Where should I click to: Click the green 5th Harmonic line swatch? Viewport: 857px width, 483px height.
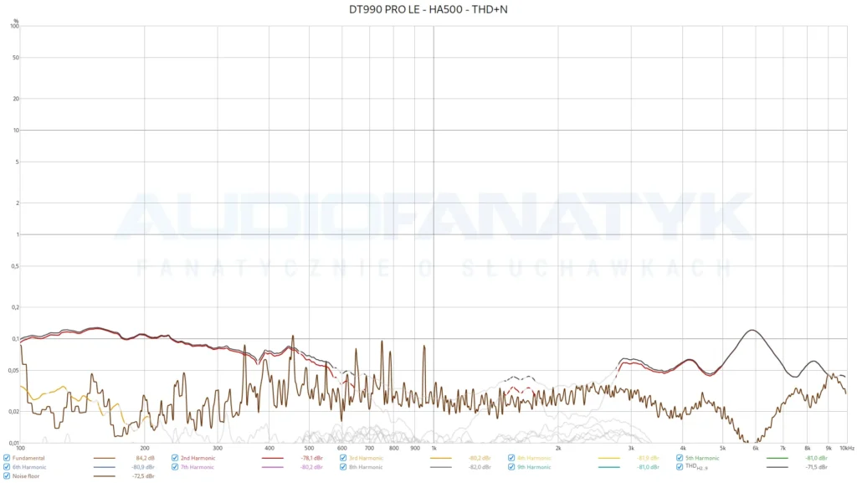pyautogui.click(x=777, y=459)
